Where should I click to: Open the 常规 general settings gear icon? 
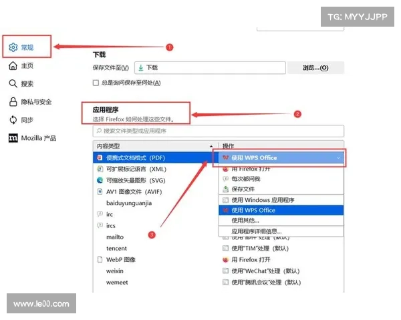13,47
